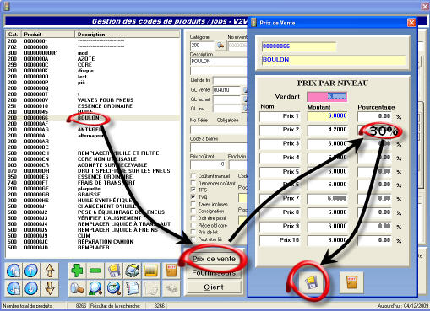Uncheck the TPS tax checkbox
Image resolution: width=430 pixels, height=311 pixels.
tap(193, 190)
